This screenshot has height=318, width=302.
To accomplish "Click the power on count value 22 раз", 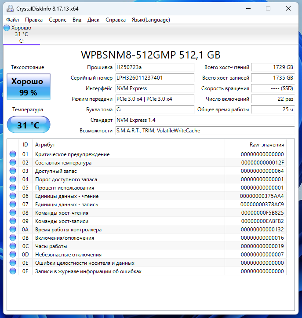I will tap(273, 99).
